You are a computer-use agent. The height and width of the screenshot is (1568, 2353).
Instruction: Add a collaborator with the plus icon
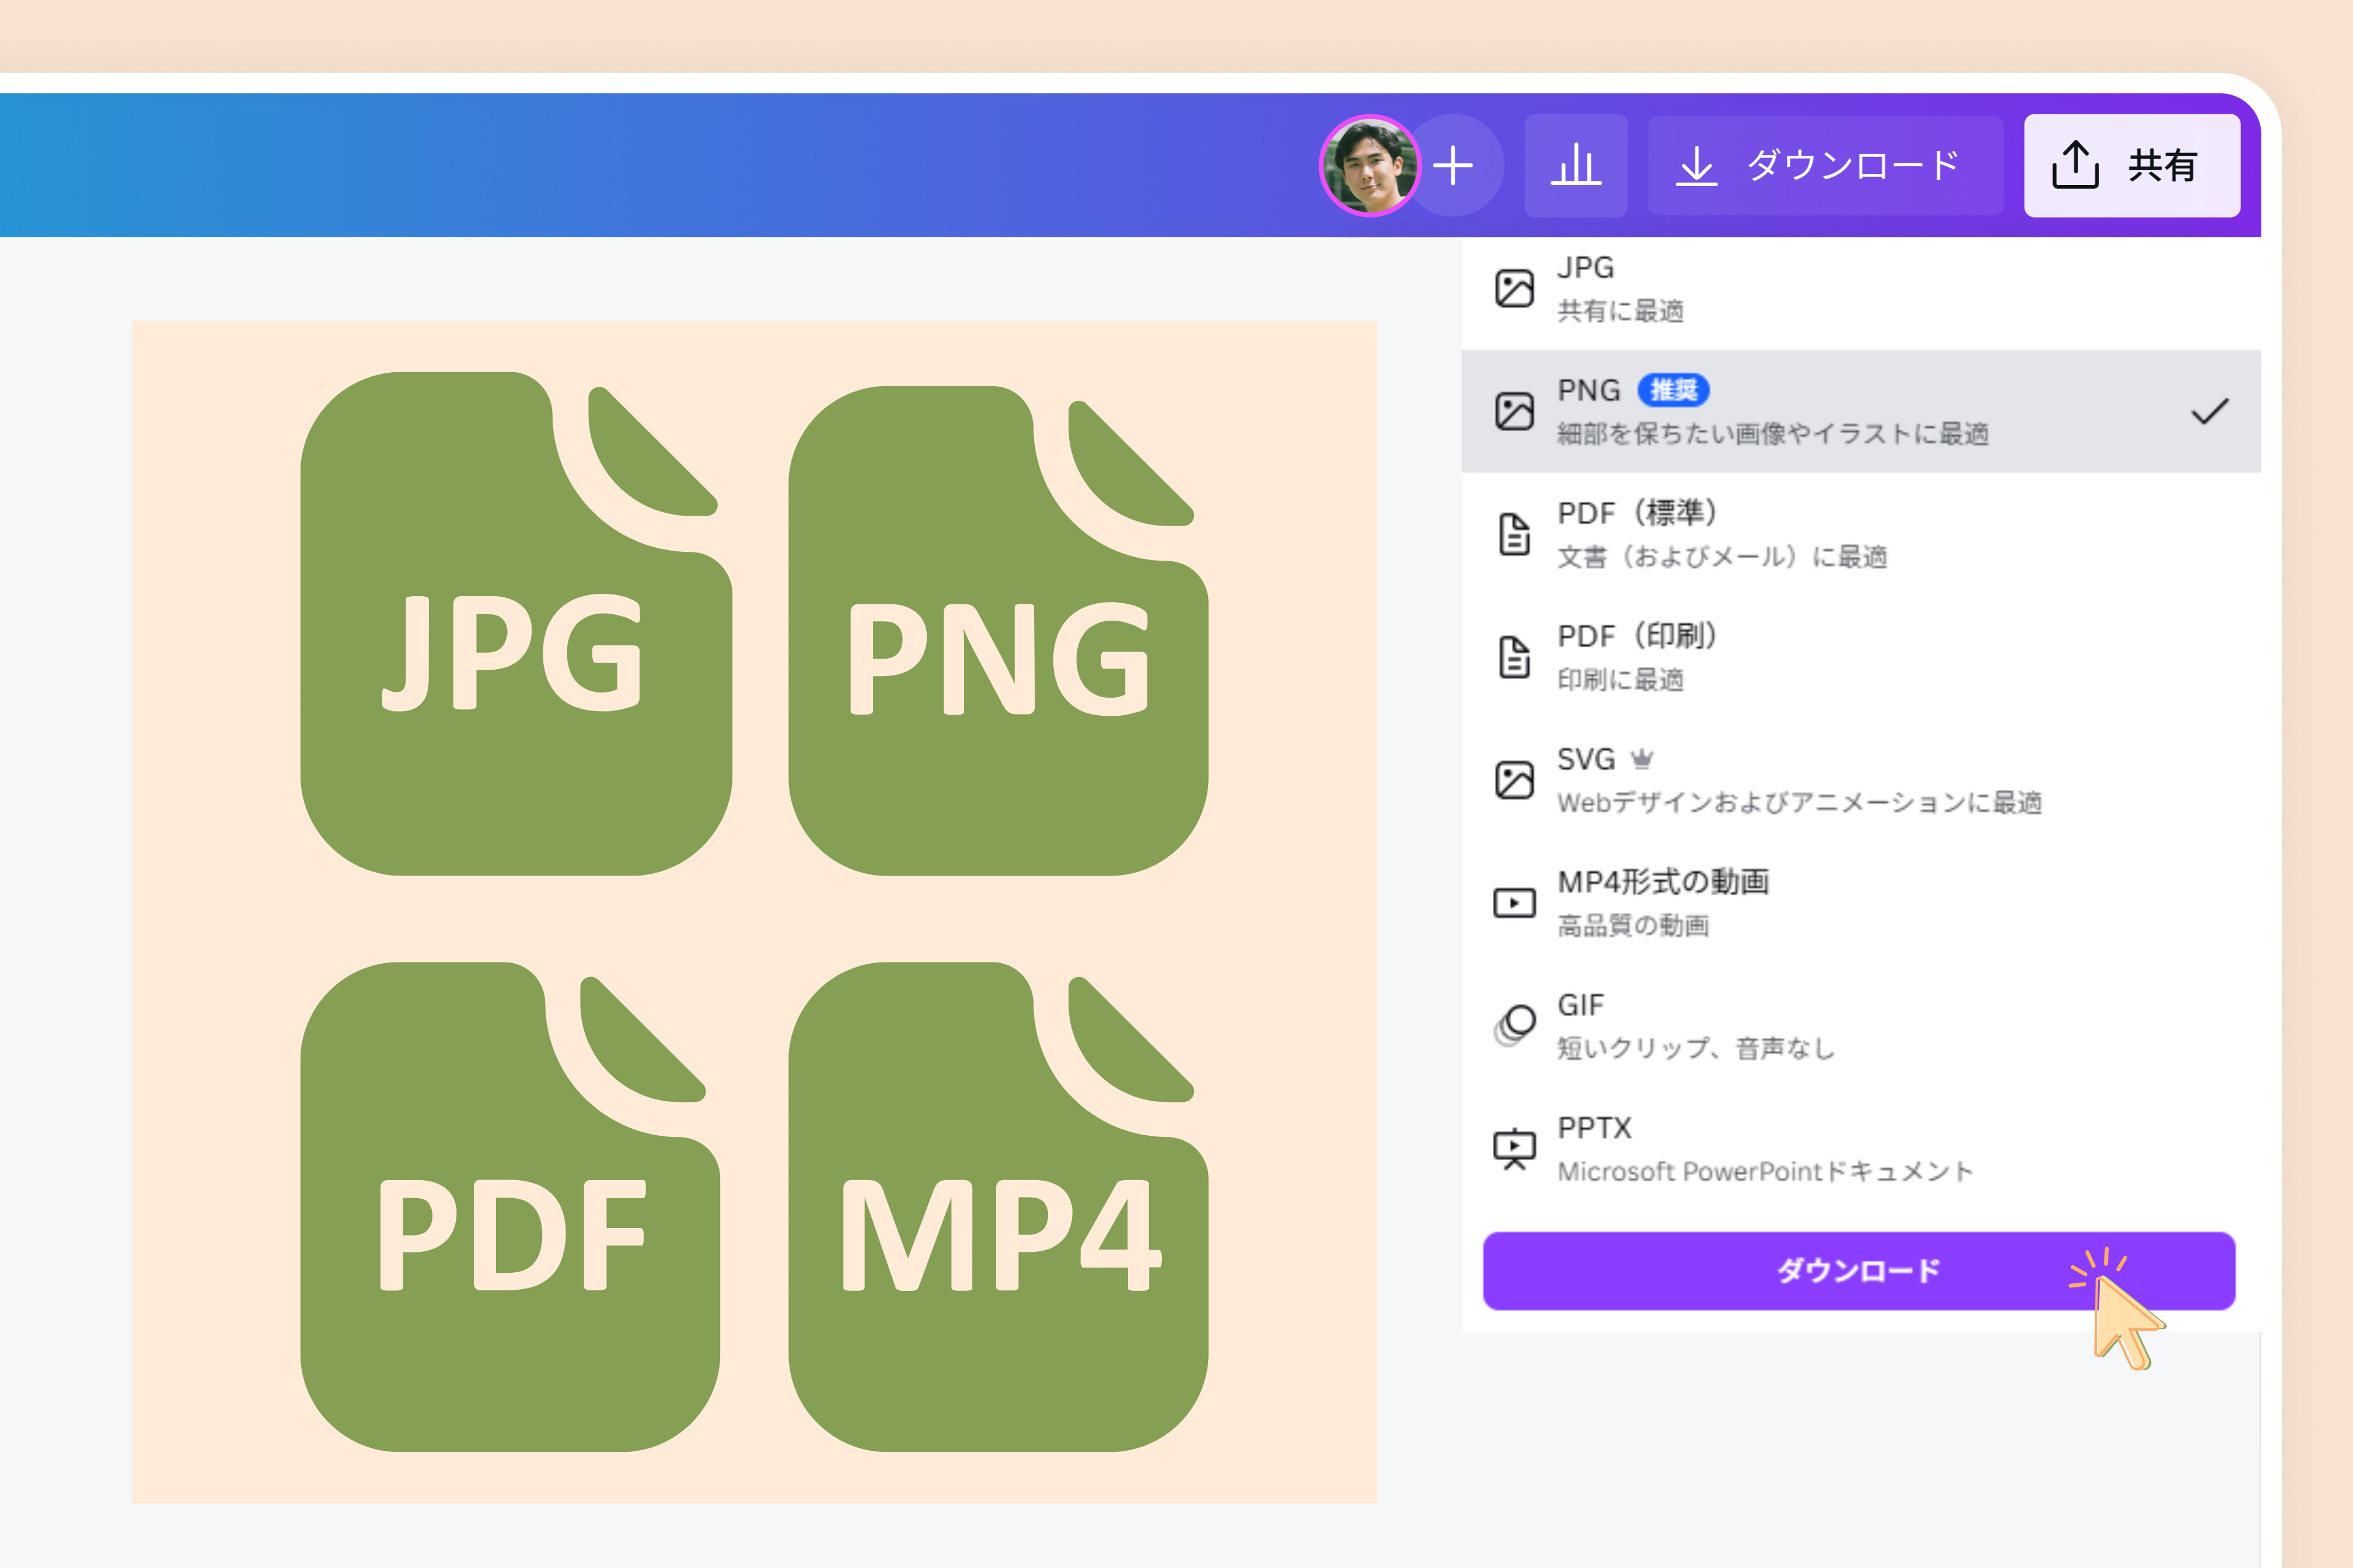click(1453, 166)
